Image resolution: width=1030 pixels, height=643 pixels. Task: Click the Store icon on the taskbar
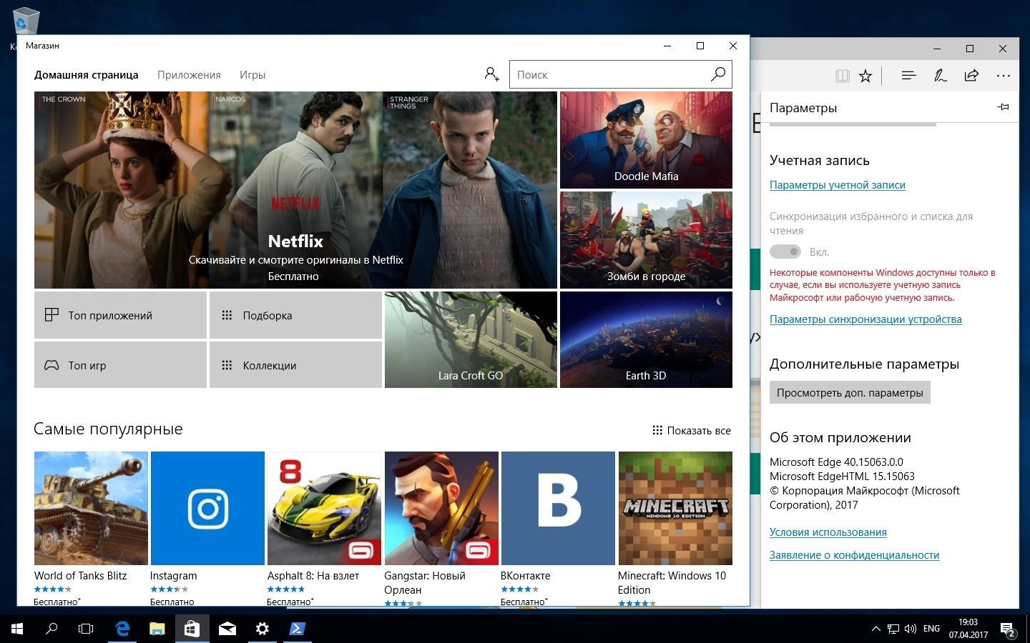click(x=192, y=629)
